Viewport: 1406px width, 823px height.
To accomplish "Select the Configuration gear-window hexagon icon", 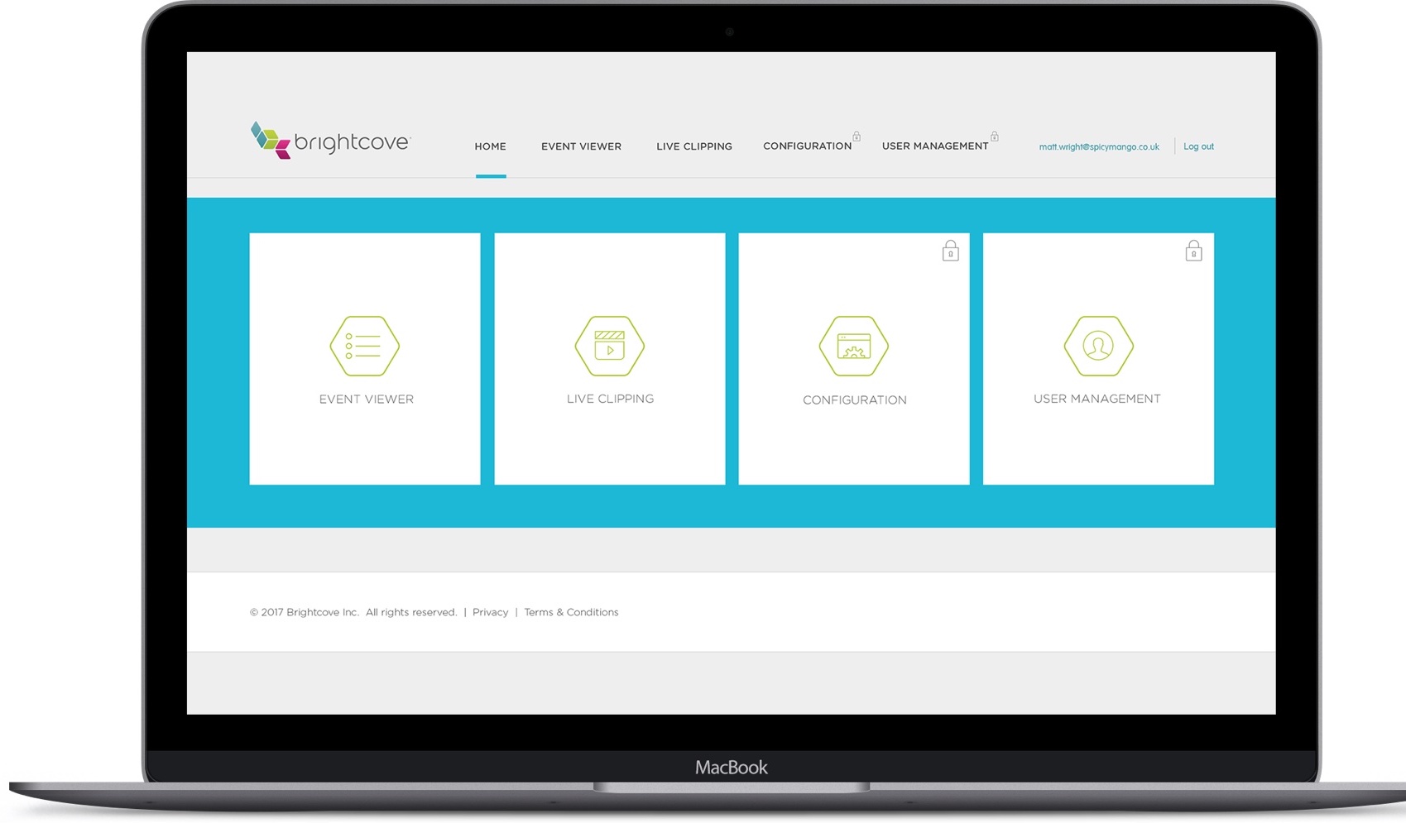I will (854, 346).
